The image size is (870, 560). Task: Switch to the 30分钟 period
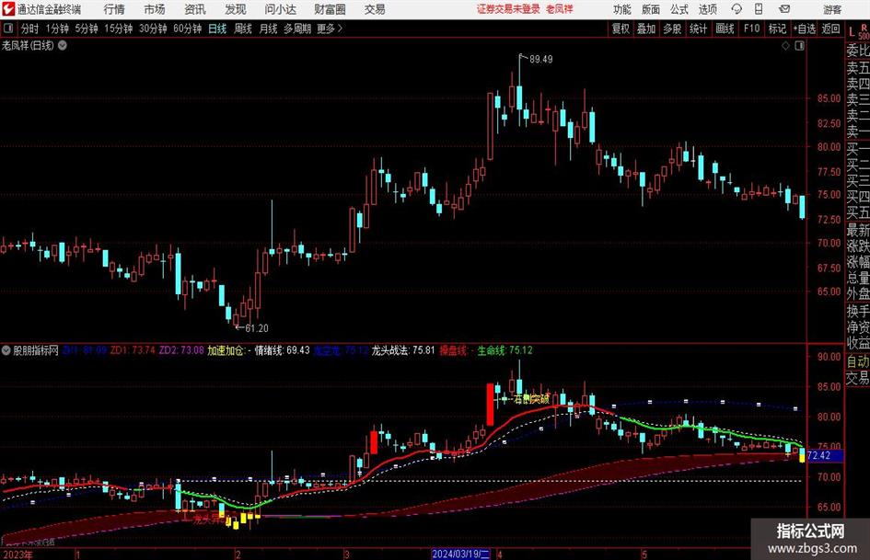coord(153,29)
